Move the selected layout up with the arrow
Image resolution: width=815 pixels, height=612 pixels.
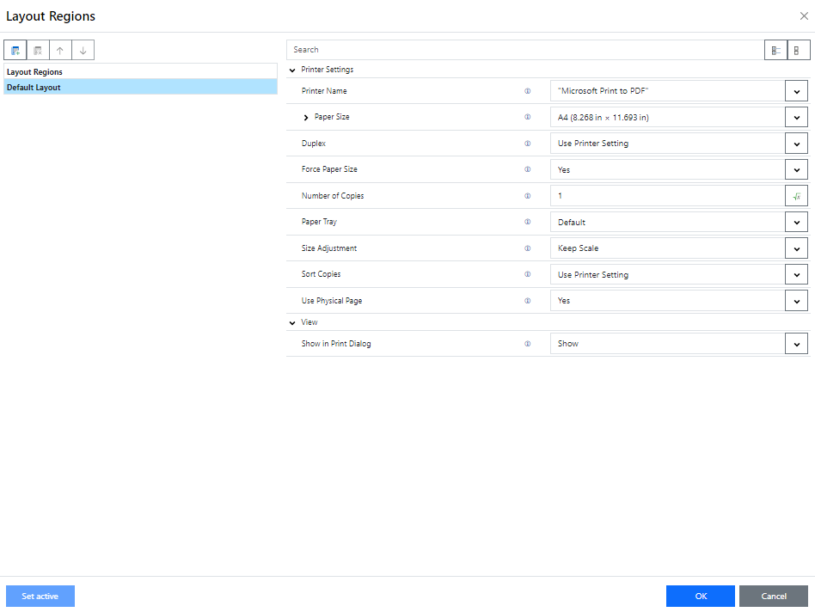(60, 50)
